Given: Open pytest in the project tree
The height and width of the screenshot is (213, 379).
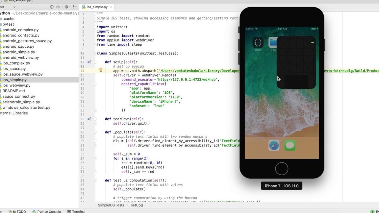Looking at the screenshot, I should [x=8, y=24].
